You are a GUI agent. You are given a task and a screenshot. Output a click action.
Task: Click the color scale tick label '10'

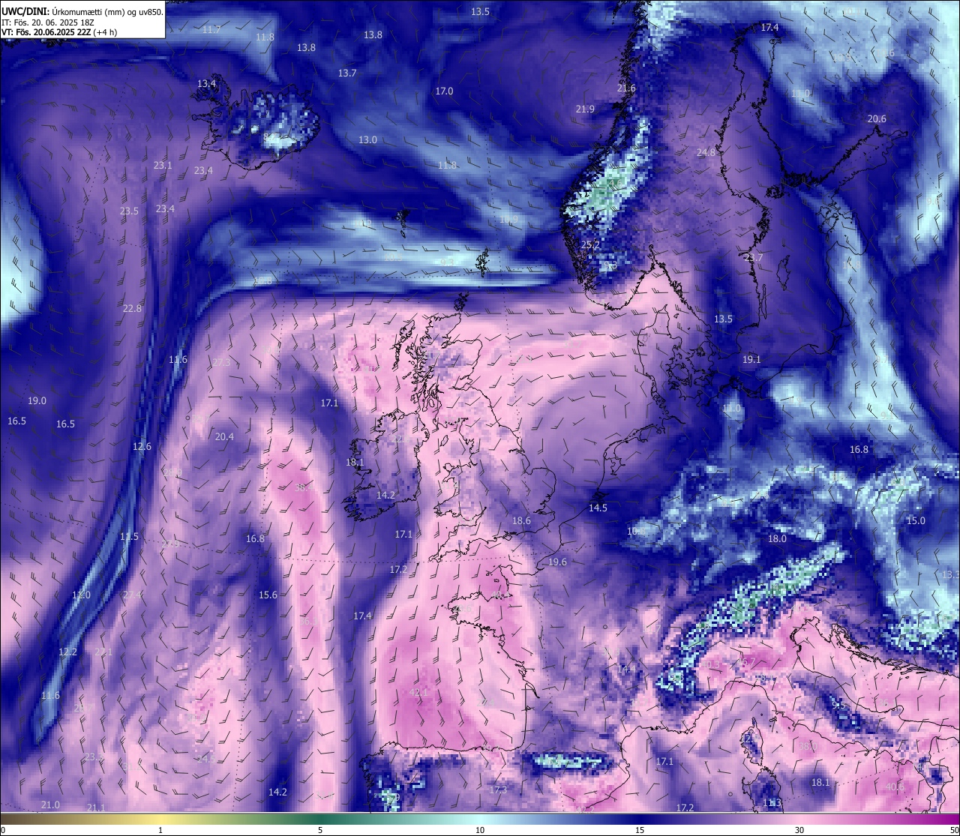pyautogui.click(x=480, y=830)
